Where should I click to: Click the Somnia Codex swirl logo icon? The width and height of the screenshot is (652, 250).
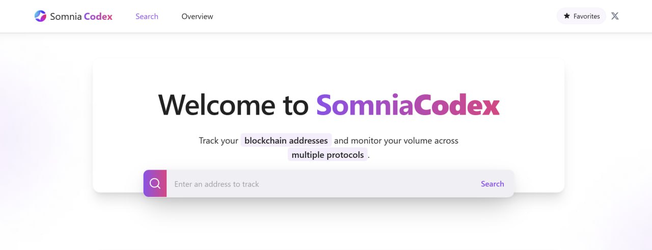(40, 16)
